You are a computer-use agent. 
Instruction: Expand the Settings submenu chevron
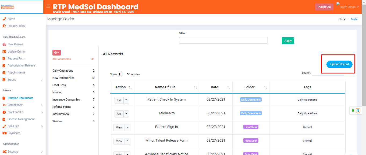[x=42, y=152]
